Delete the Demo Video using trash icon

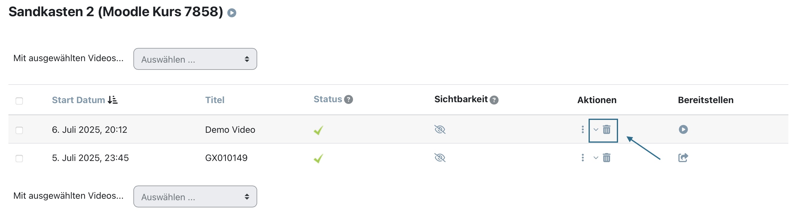[606, 130]
